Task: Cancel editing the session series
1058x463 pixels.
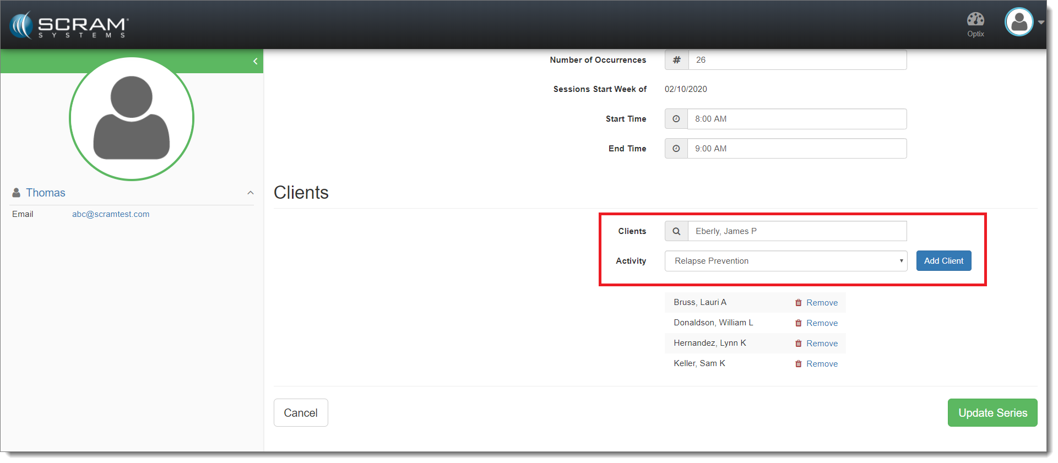Action: [301, 413]
